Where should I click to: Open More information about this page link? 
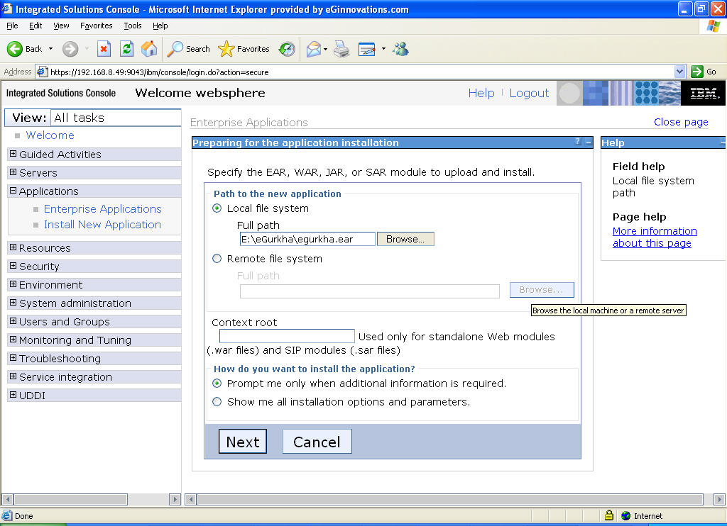point(654,237)
